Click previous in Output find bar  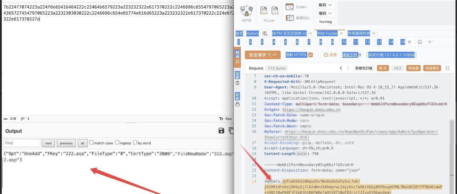click(66, 143)
